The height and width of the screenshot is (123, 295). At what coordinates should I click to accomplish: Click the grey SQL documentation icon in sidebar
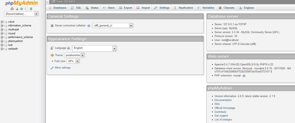(26, 9)
